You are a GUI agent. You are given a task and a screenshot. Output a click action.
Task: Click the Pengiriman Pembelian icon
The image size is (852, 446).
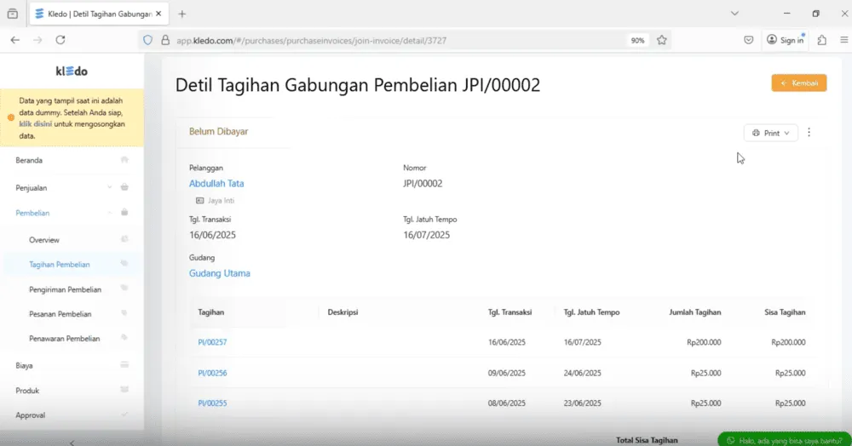click(x=124, y=289)
